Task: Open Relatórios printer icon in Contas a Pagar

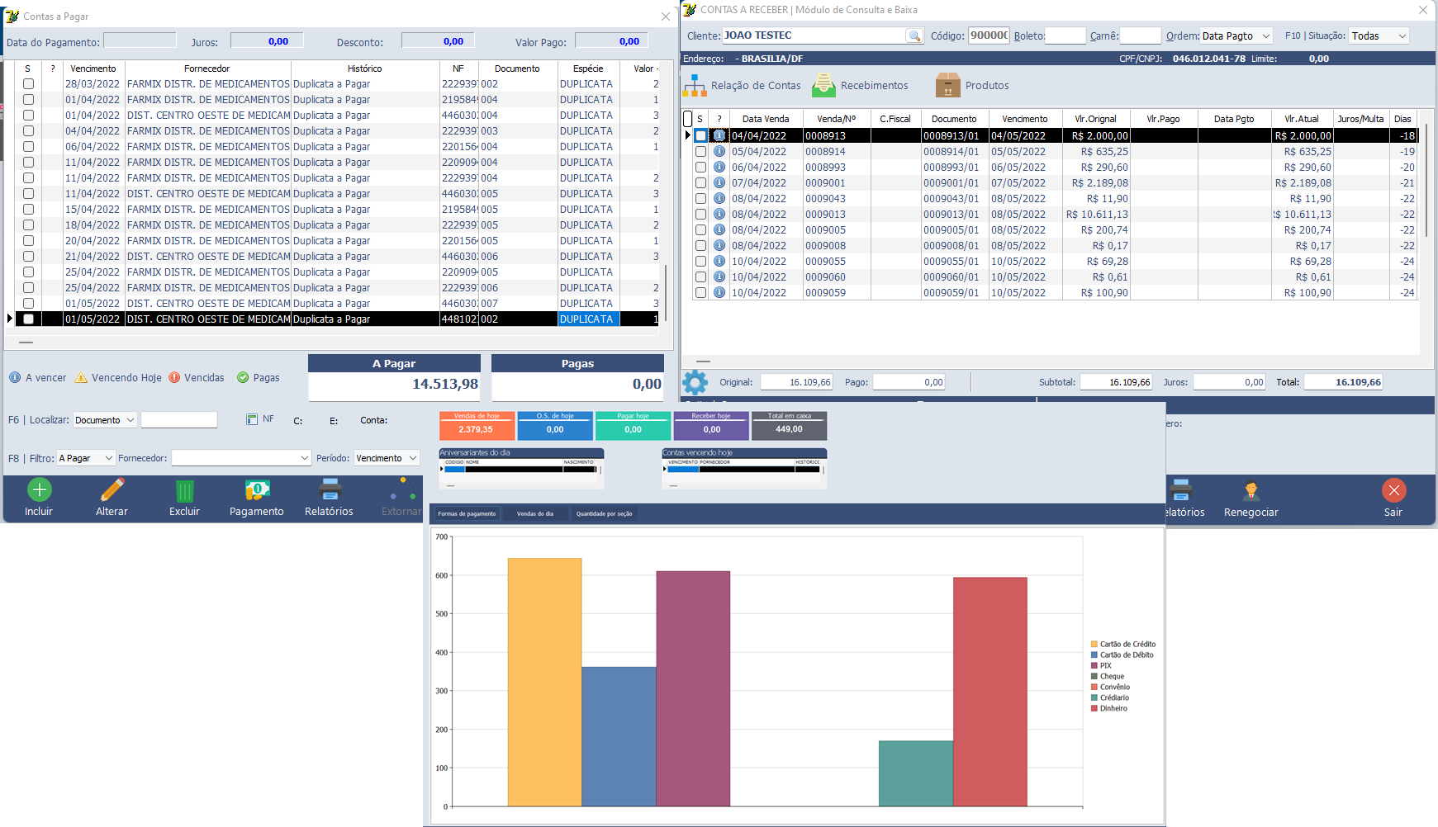Action: 330,489
